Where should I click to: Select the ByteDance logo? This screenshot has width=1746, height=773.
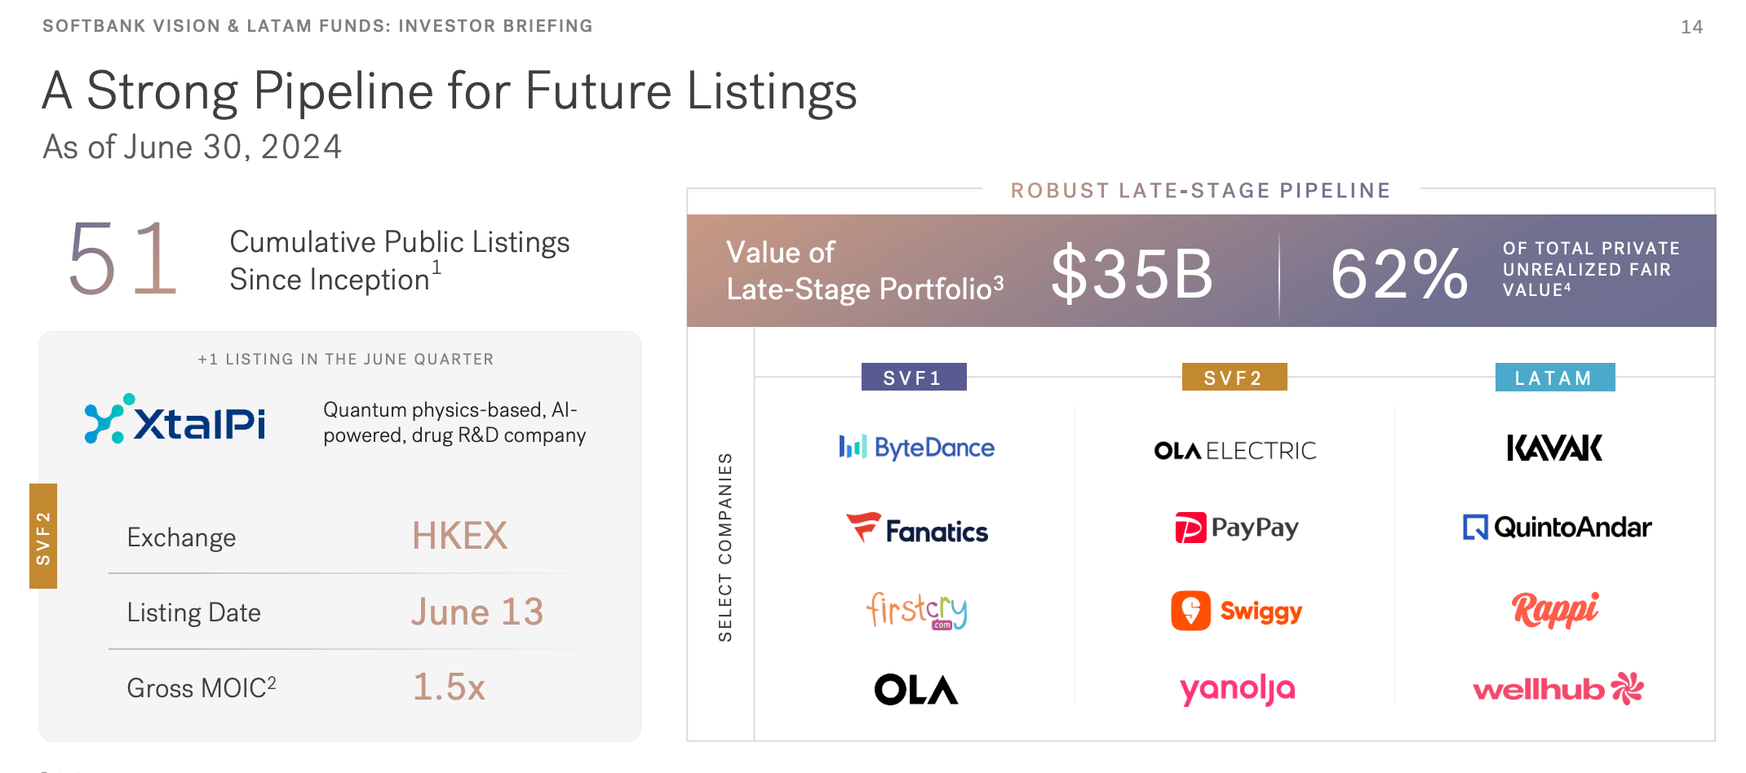pyautogui.click(x=916, y=447)
